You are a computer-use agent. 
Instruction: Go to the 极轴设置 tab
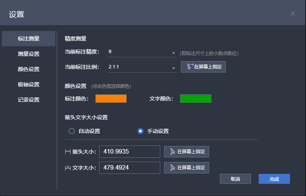pyautogui.click(x=29, y=84)
